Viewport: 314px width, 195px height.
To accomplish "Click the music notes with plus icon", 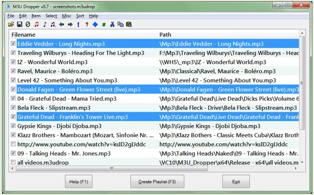I will click(53, 24).
